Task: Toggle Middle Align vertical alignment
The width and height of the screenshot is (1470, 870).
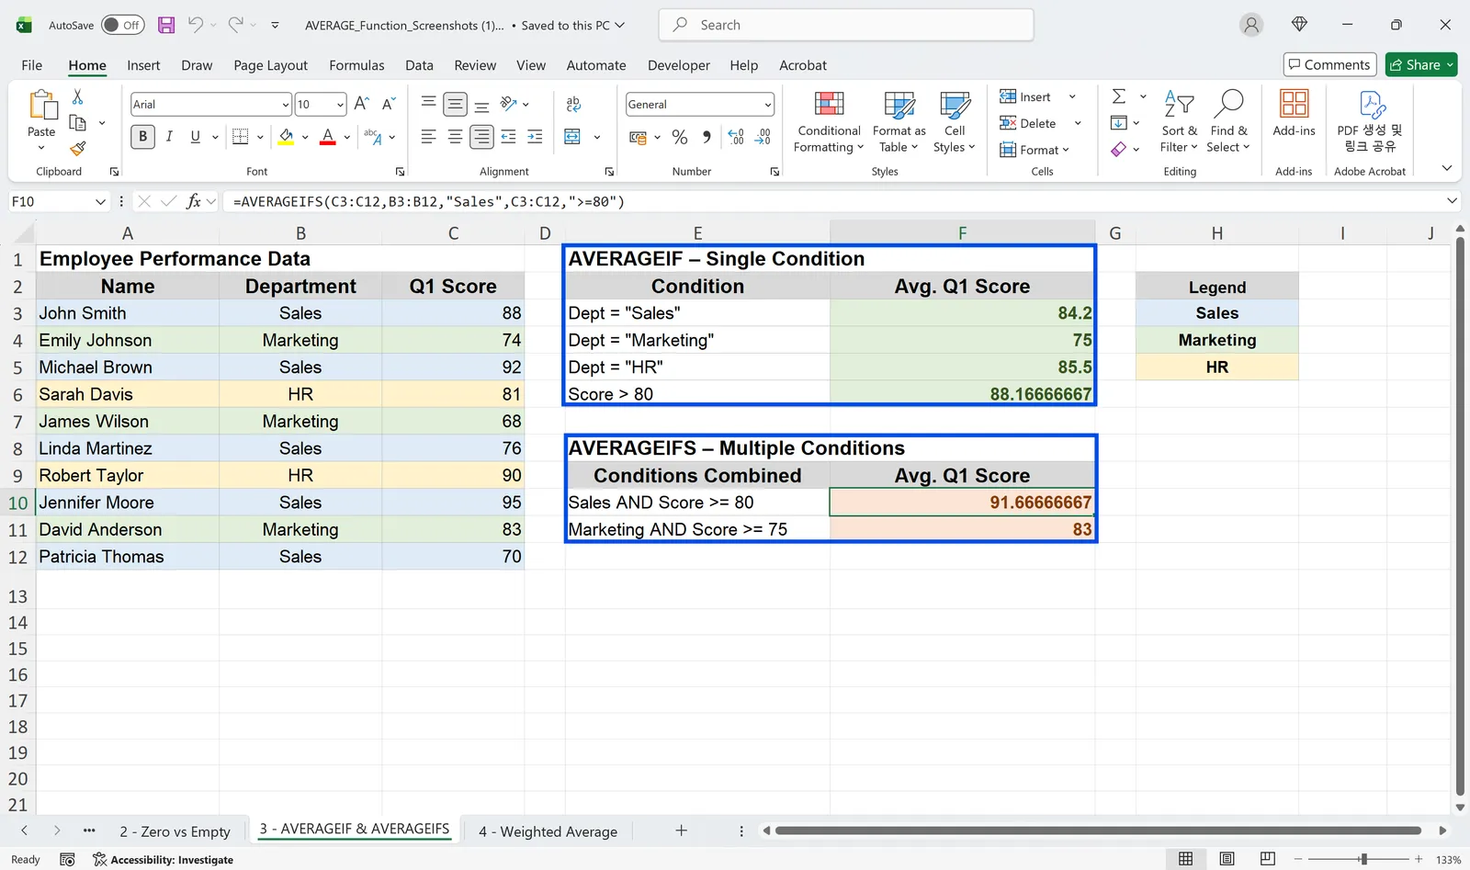Action: (455, 104)
